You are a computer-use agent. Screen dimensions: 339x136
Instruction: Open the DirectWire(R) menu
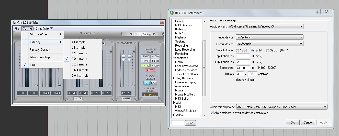click(44, 29)
